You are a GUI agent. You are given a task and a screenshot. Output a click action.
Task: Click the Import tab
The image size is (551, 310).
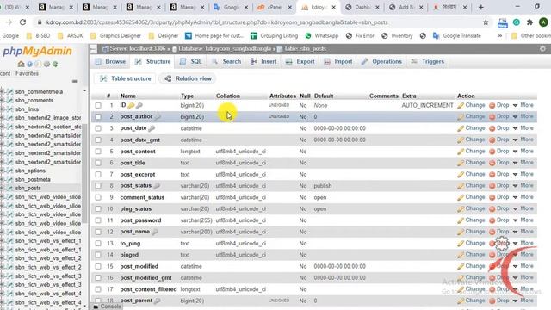click(338, 61)
